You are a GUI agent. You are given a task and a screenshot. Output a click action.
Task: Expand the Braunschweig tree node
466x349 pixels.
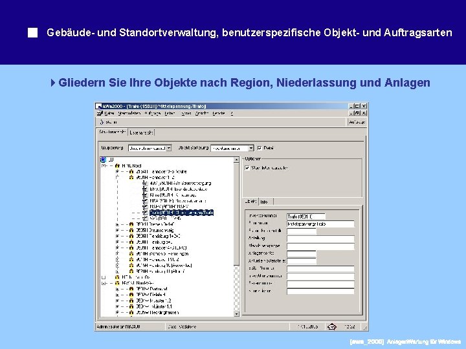[x=117, y=230]
